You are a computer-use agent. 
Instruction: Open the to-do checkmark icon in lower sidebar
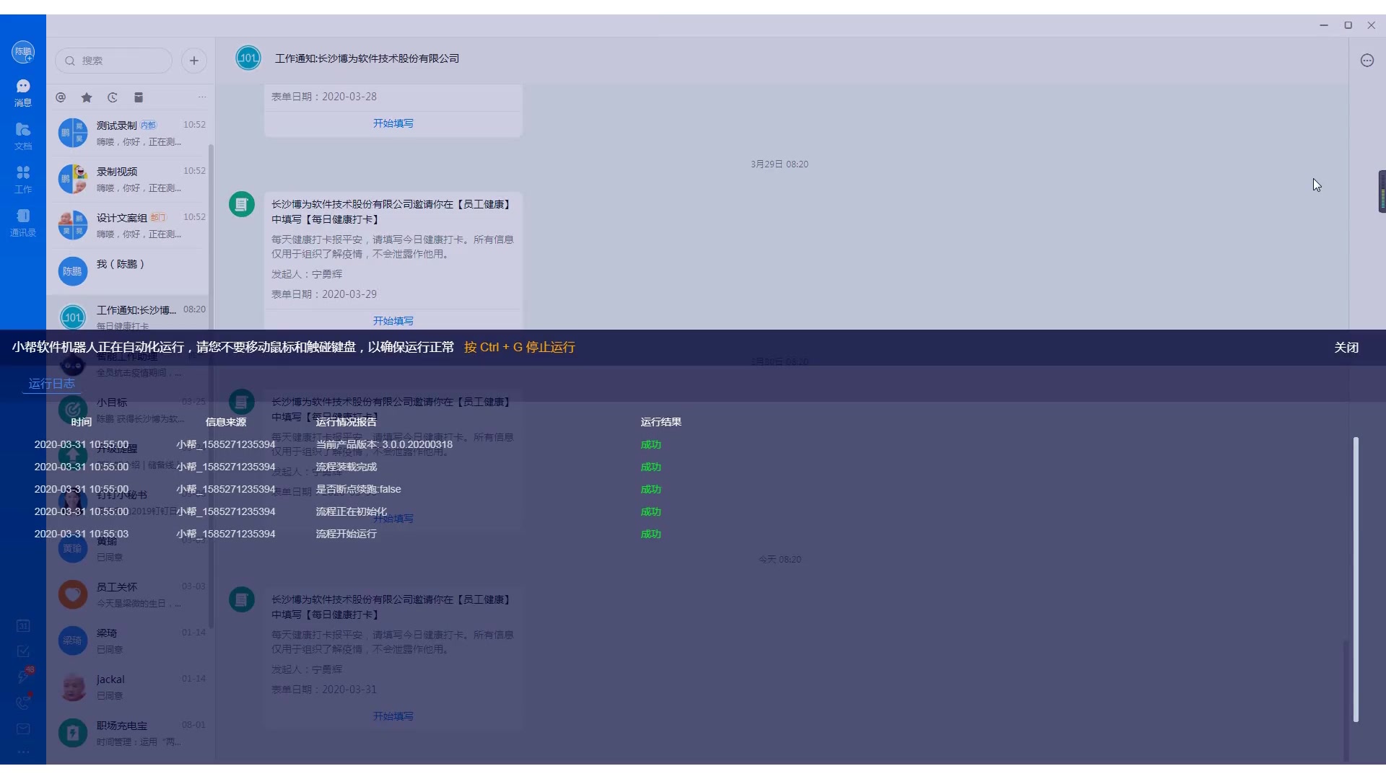(23, 651)
